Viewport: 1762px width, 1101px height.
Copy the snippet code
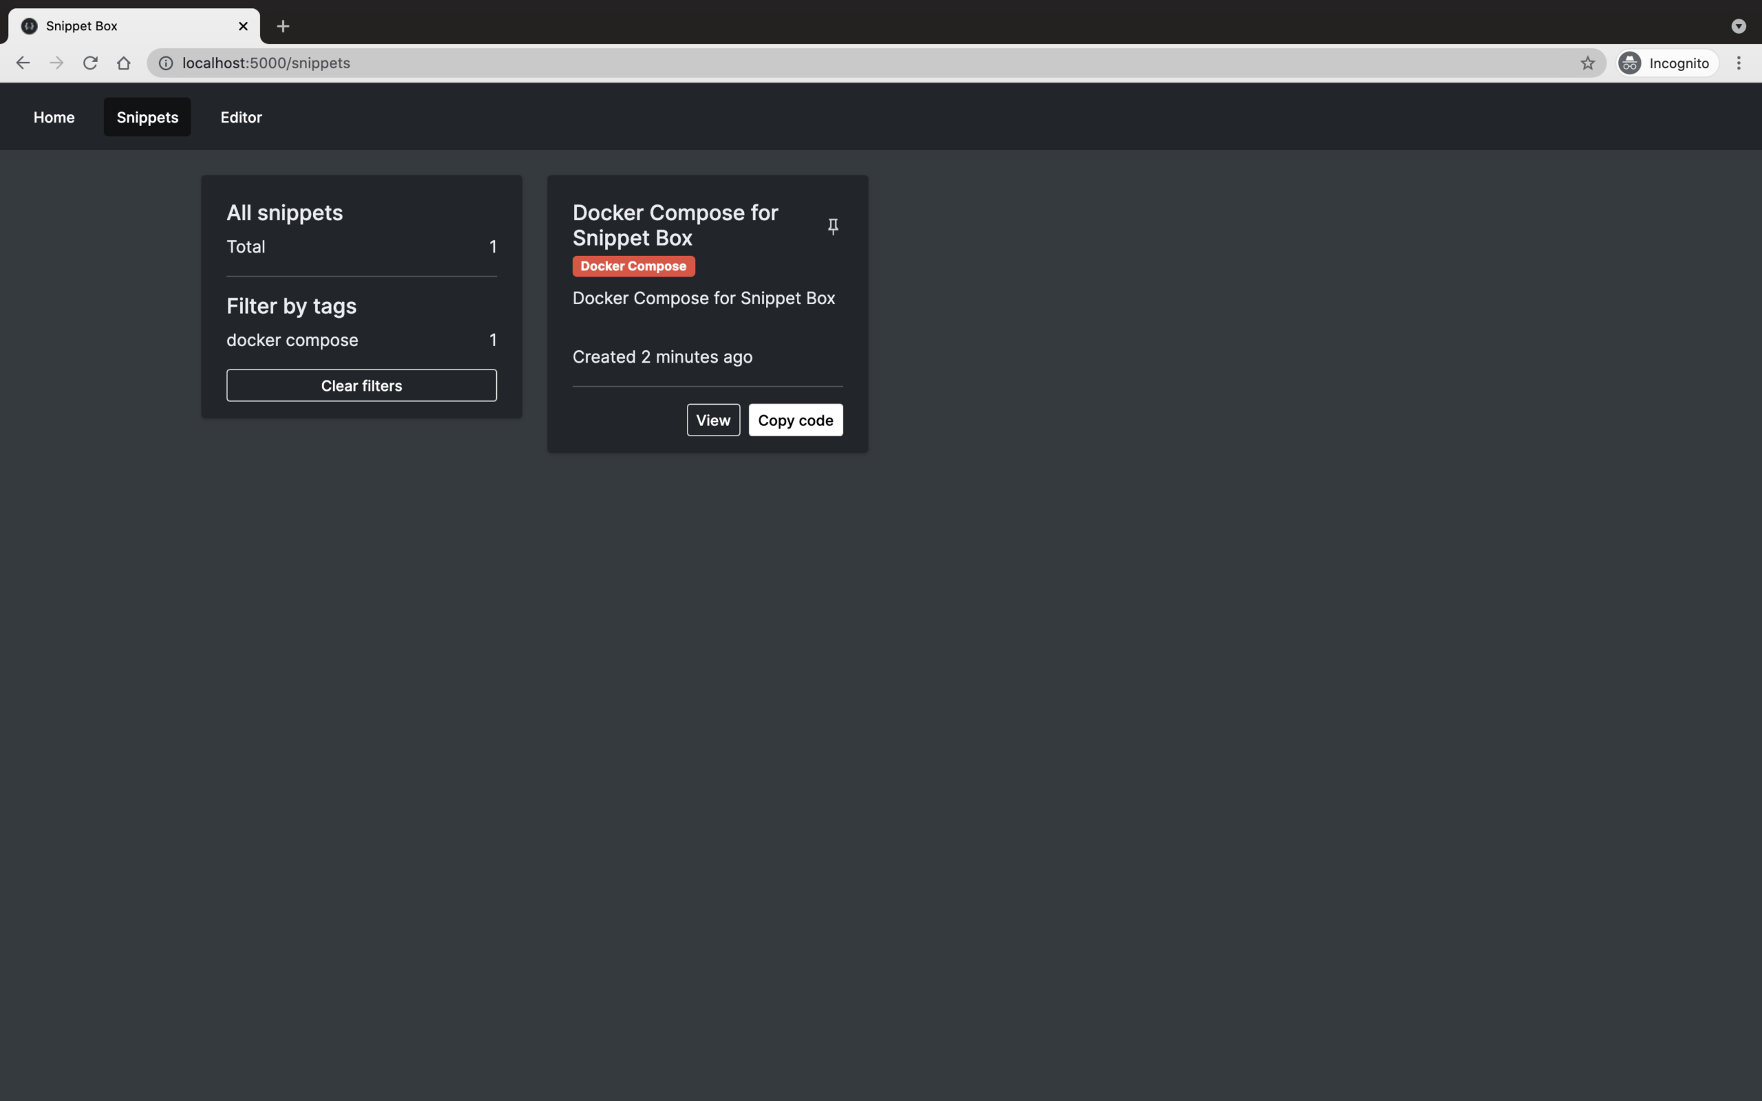tap(794, 420)
